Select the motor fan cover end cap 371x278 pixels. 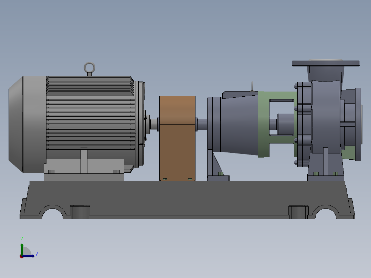coord(28,124)
